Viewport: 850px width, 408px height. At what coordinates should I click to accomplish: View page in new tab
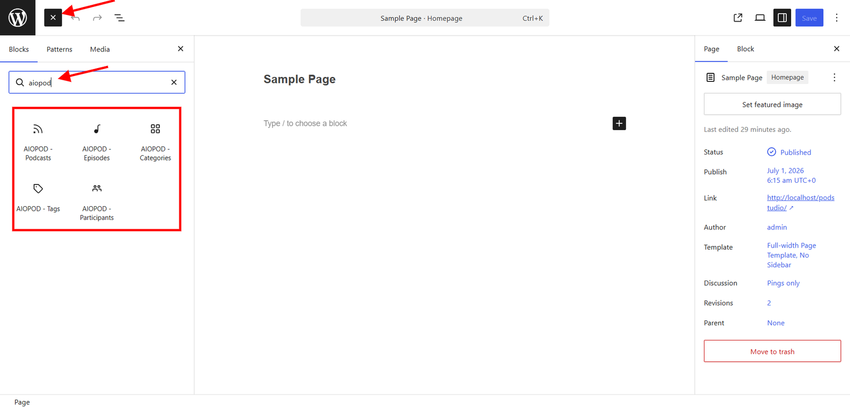(x=738, y=18)
